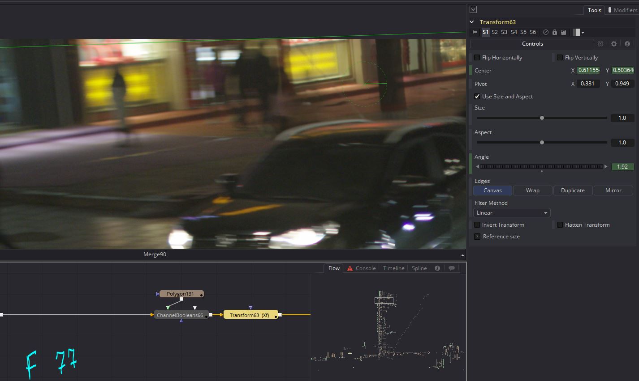
Task: Click the Pivot X value field
Action: (x=588, y=84)
